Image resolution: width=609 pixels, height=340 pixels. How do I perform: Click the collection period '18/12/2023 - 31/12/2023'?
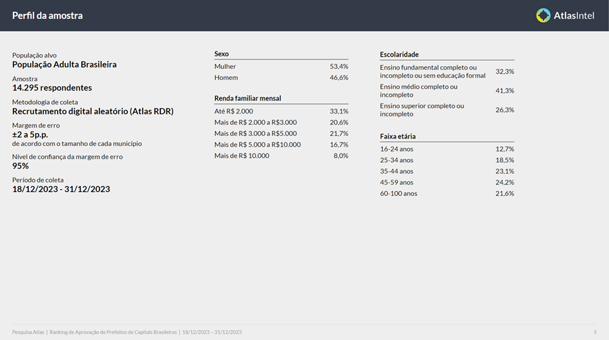tap(61, 189)
